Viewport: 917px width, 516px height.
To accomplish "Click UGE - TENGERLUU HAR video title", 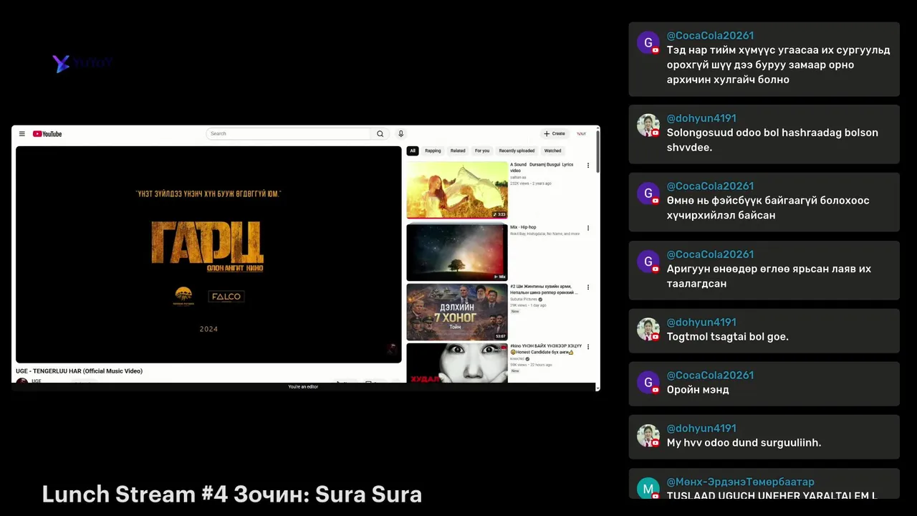I will [79, 371].
